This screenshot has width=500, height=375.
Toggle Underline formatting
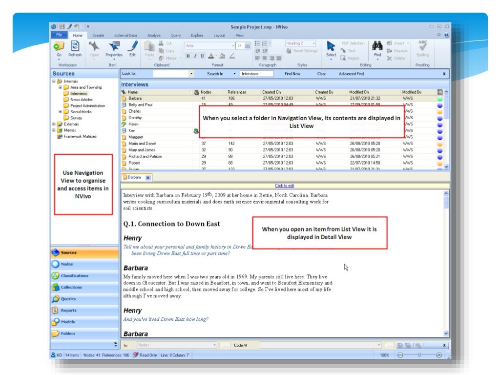[202, 56]
